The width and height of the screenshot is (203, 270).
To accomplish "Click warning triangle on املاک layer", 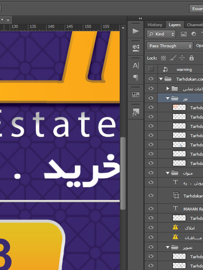I will [175, 227].
